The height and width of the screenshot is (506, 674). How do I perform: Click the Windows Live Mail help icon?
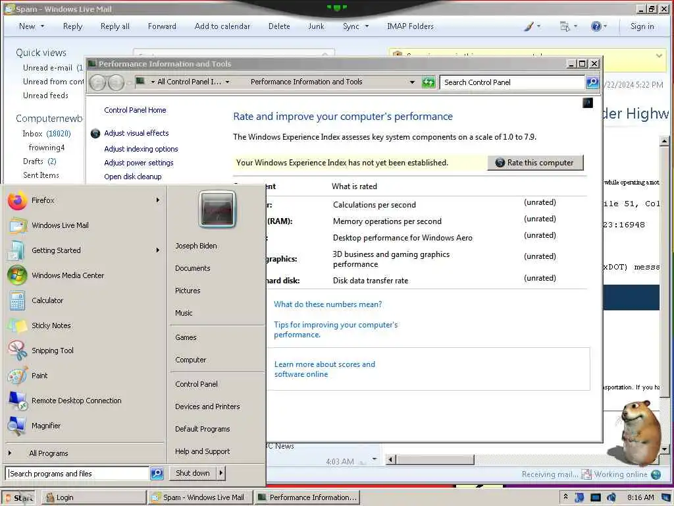click(x=596, y=26)
